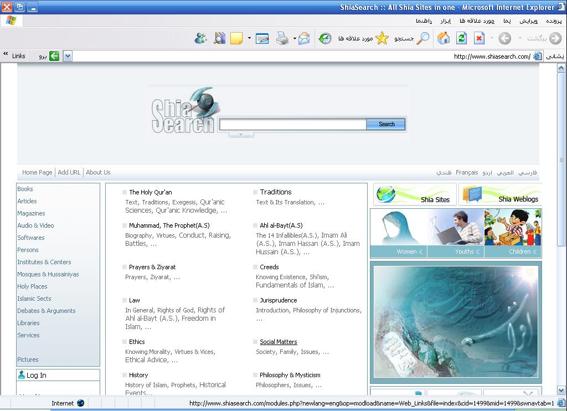Open Shia Weblogs speech bubble banner
This screenshot has width=567, height=411.
pyautogui.click(x=501, y=194)
